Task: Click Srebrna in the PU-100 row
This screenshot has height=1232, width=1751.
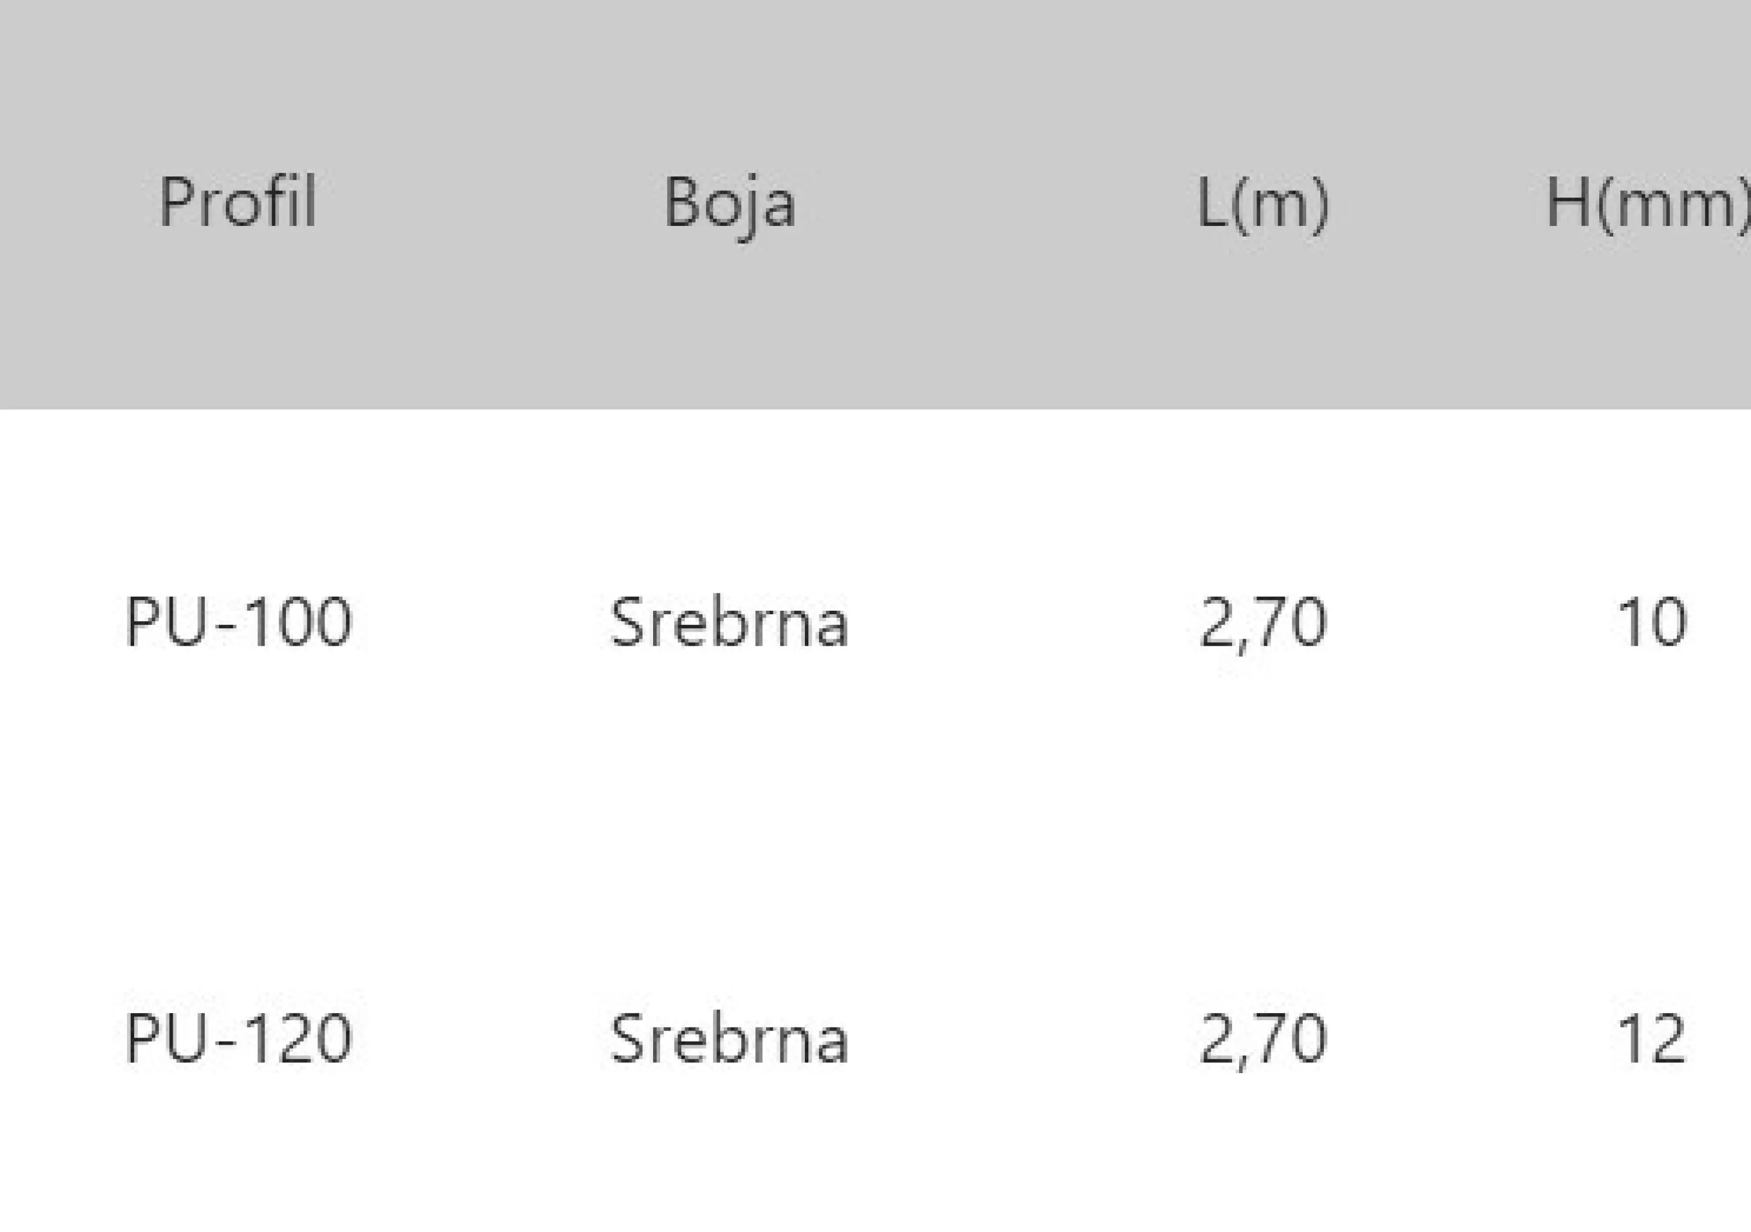Action: click(729, 622)
